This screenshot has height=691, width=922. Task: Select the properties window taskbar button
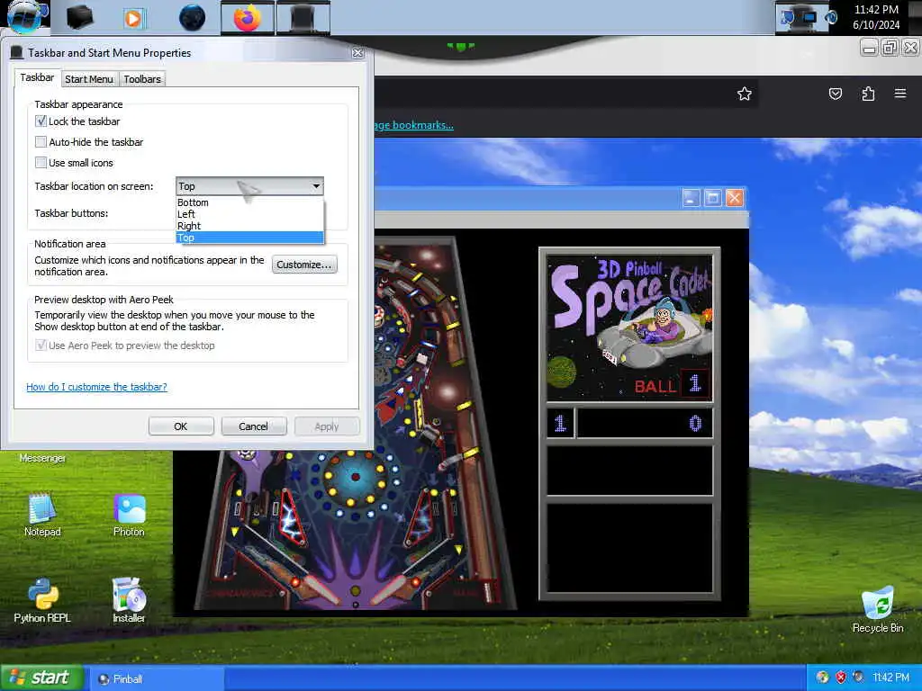(303, 18)
